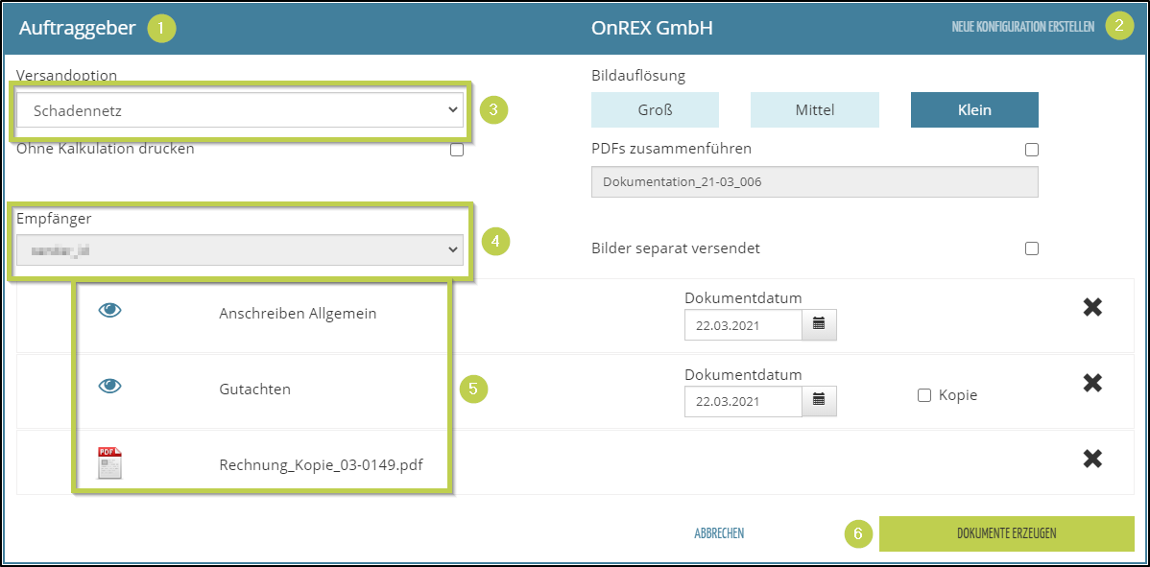Click Neue Konfiguration erstellen link
This screenshot has width=1150, height=567.
pos(1022,27)
